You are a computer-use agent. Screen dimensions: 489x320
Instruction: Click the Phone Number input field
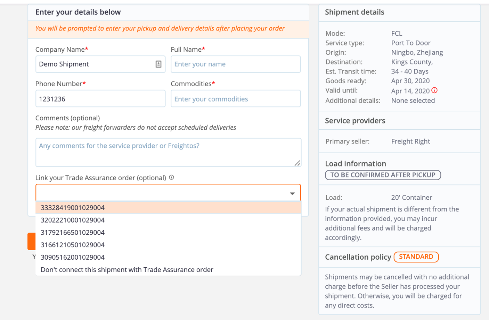[100, 99]
